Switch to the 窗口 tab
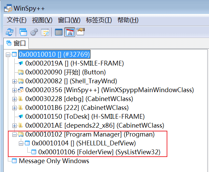Screen dimensions: 209x172 click(16, 43)
